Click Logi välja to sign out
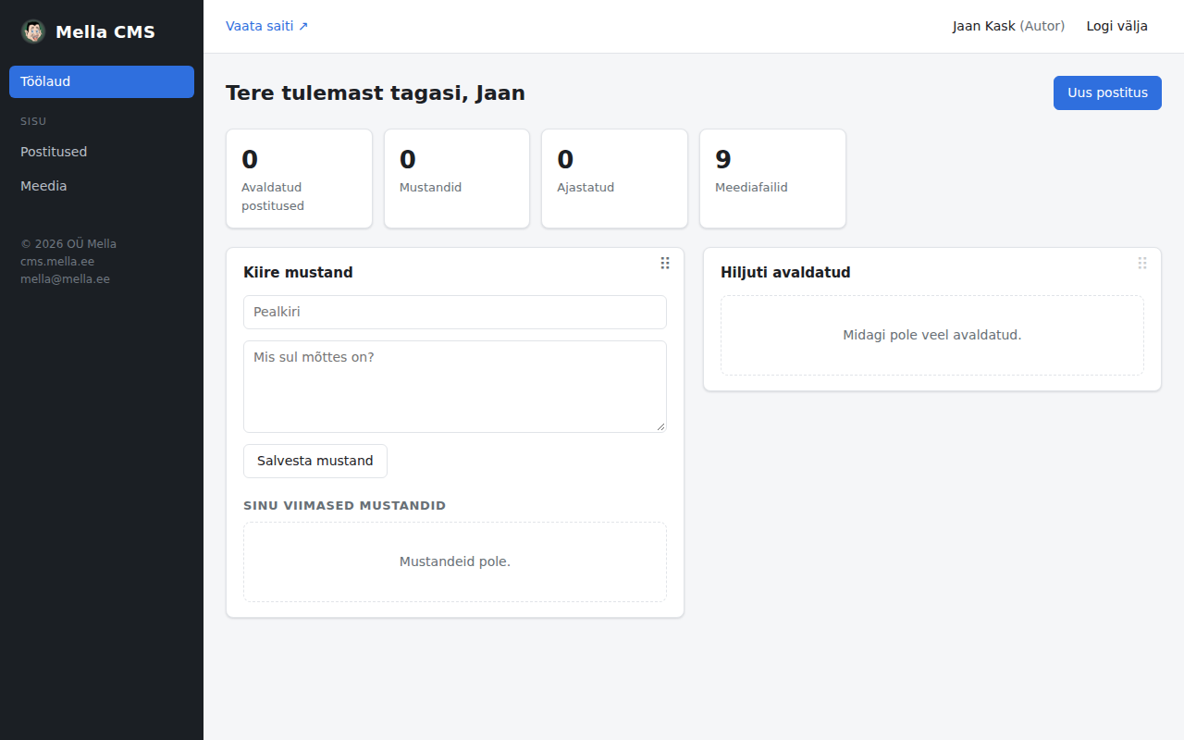 (x=1117, y=26)
